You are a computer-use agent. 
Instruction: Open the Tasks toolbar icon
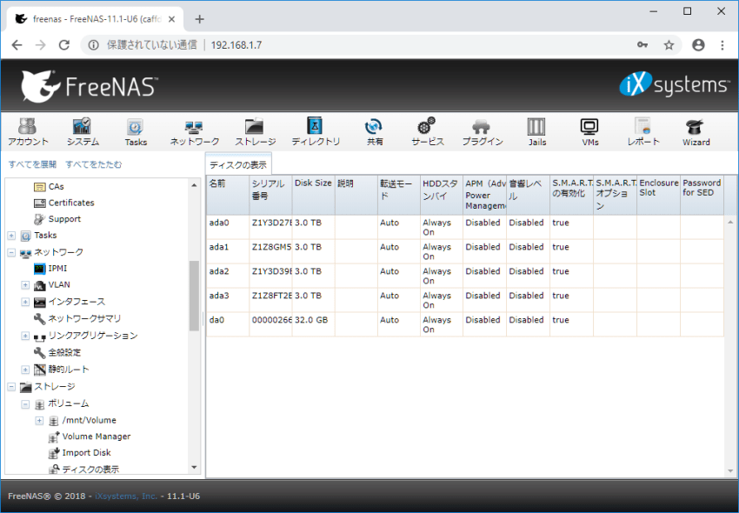point(136,132)
